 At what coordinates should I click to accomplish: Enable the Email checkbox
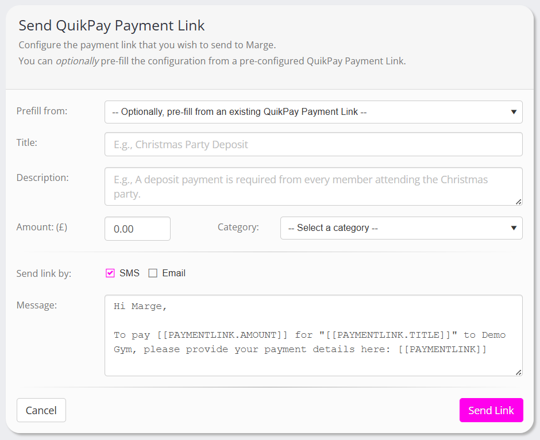(153, 273)
